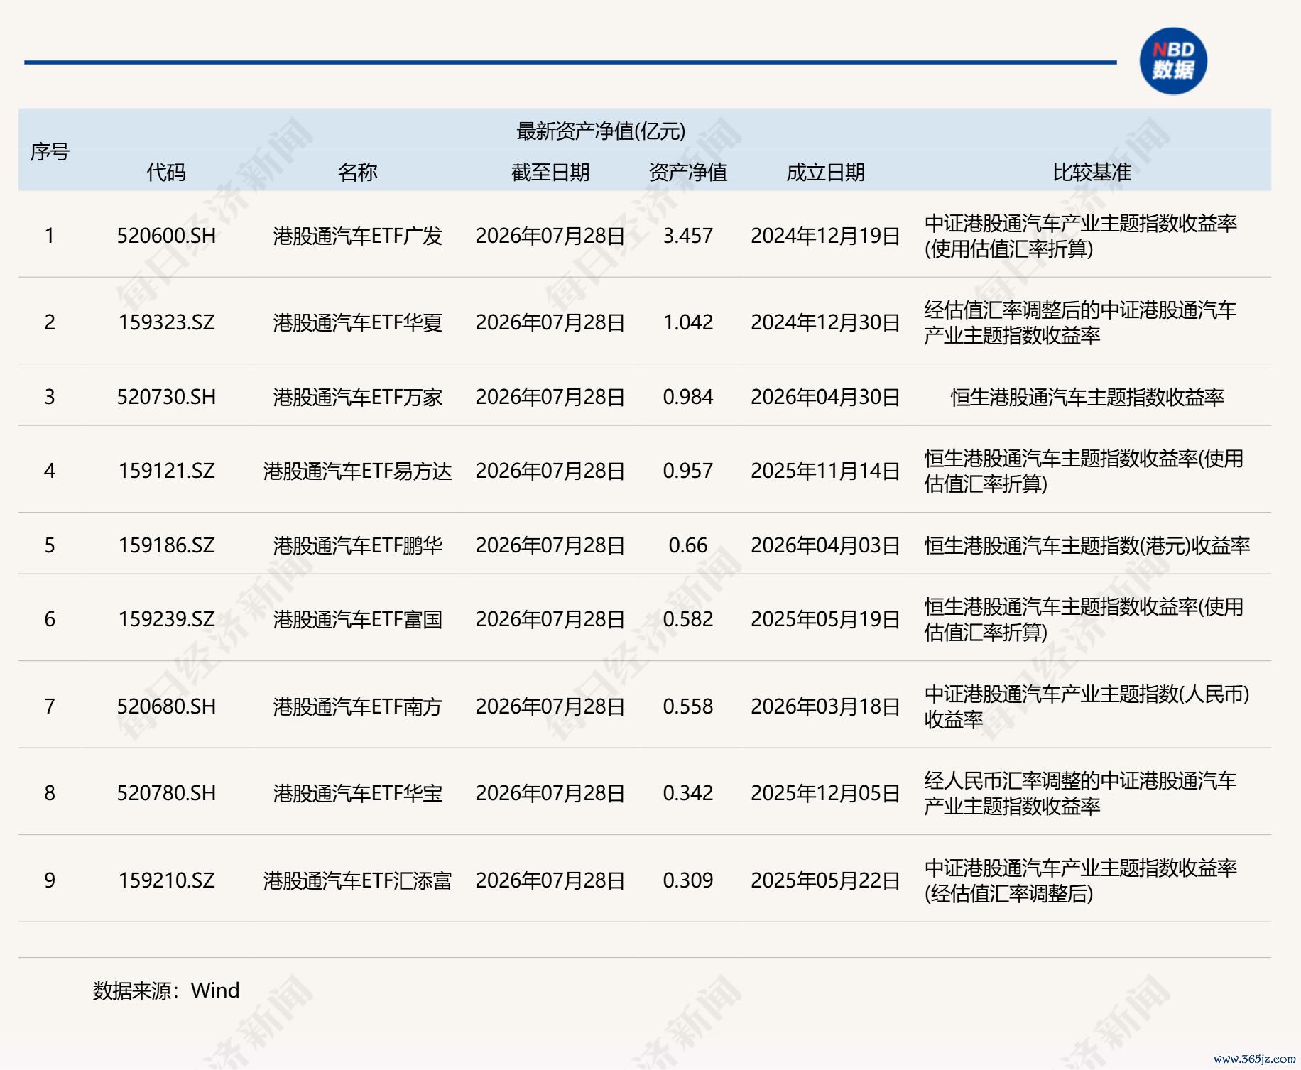
Task: Click inception date 2026年04月03日
Action: (x=825, y=545)
